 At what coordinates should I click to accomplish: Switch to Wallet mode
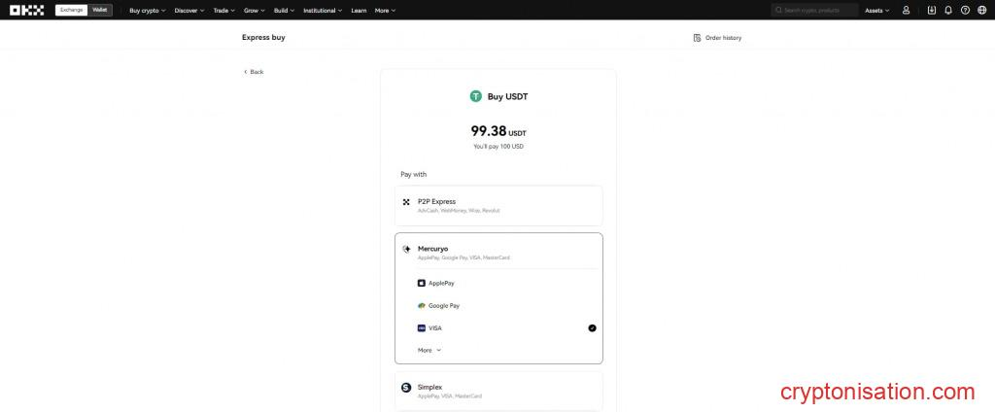point(100,10)
